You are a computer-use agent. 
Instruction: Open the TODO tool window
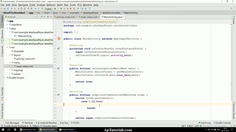75,123
